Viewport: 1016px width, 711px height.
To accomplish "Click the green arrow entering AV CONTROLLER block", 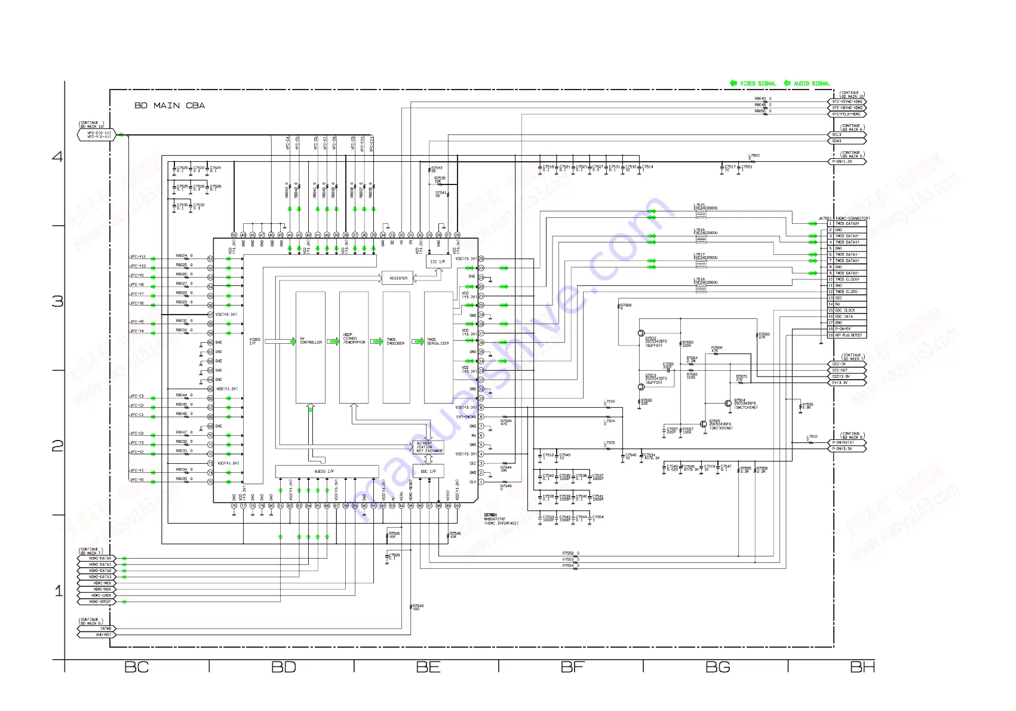I will coord(293,341).
